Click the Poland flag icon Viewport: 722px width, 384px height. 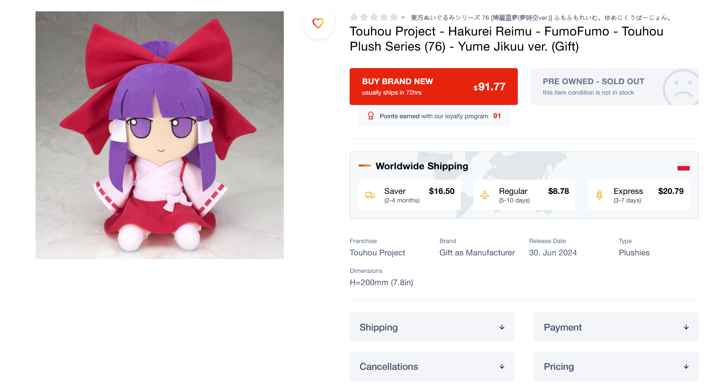pos(683,166)
